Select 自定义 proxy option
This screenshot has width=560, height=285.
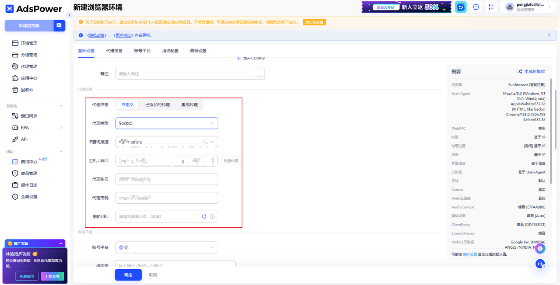coord(127,105)
